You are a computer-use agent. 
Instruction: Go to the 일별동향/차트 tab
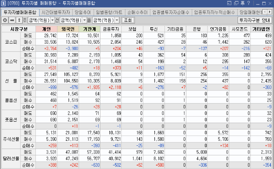point(109,12)
